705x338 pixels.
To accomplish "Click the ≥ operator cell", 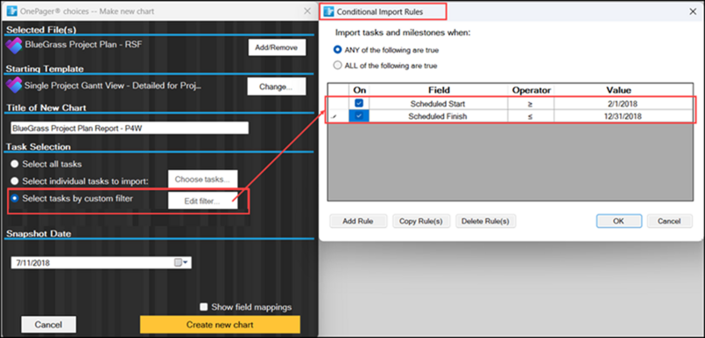I will point(531,104).
